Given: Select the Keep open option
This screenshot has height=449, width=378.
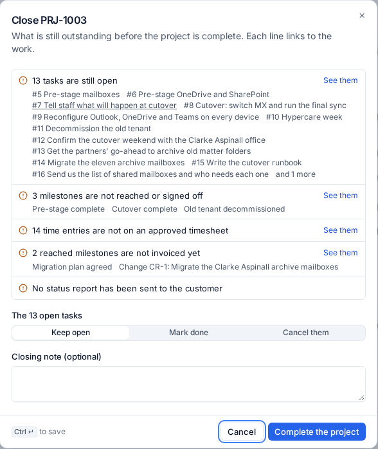Looking at the screenshot, I should (71, 333).
